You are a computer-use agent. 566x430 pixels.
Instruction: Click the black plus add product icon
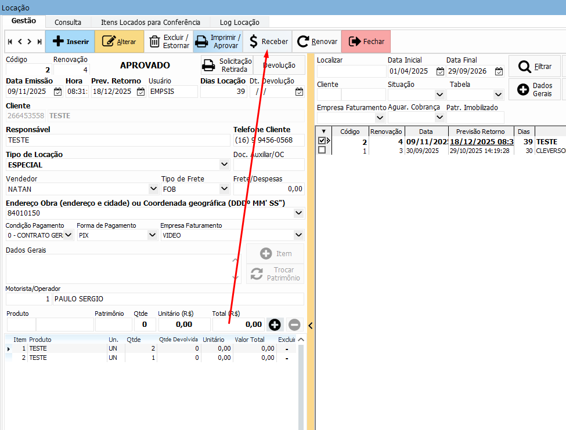click(275, 325)
